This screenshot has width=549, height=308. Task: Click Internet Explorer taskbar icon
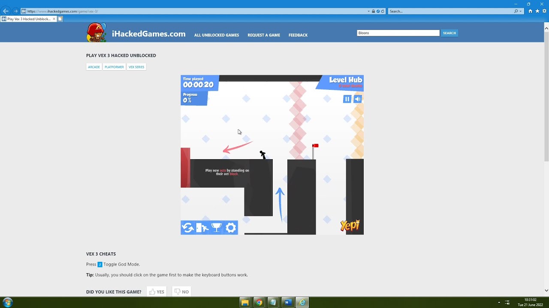click(302, 302)
